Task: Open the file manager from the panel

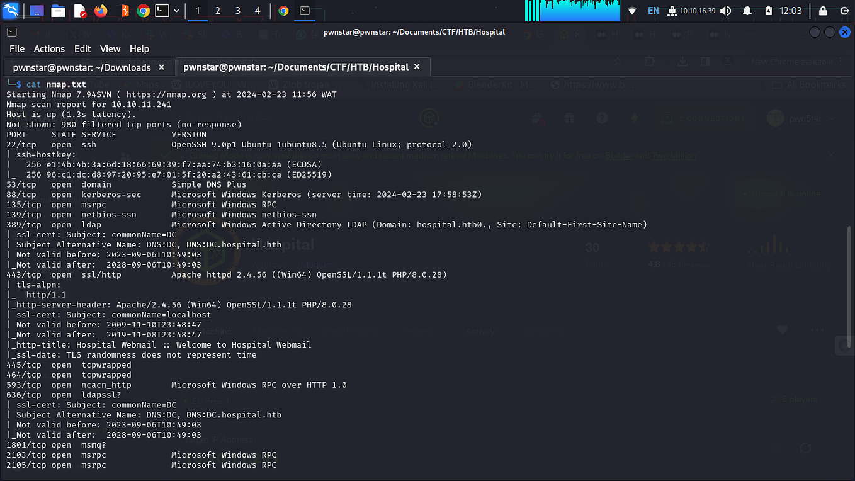Action: tap(57, 11)
